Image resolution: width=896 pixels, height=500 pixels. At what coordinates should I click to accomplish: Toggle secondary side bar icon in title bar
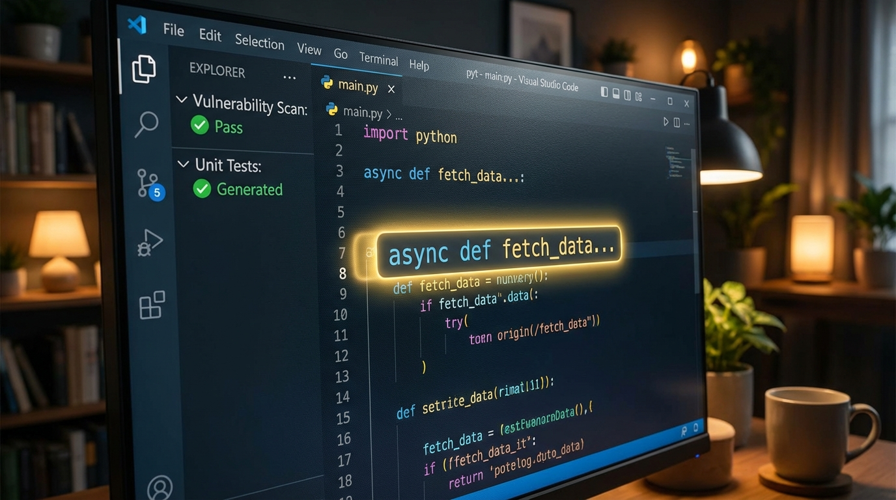[x=628, y=96]
